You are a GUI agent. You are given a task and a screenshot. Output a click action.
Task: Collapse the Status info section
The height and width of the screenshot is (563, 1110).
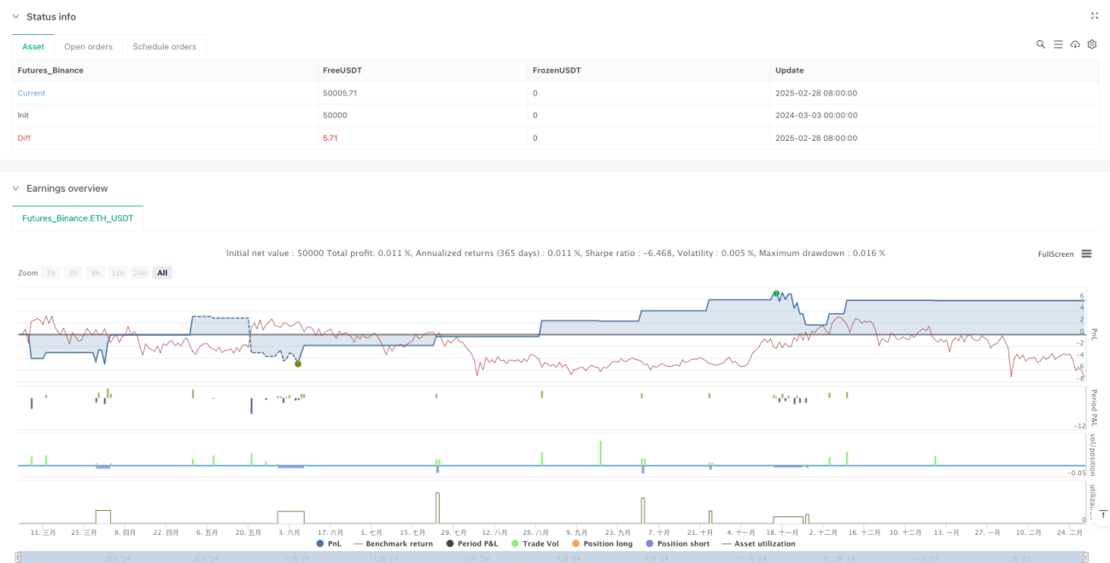15,16
